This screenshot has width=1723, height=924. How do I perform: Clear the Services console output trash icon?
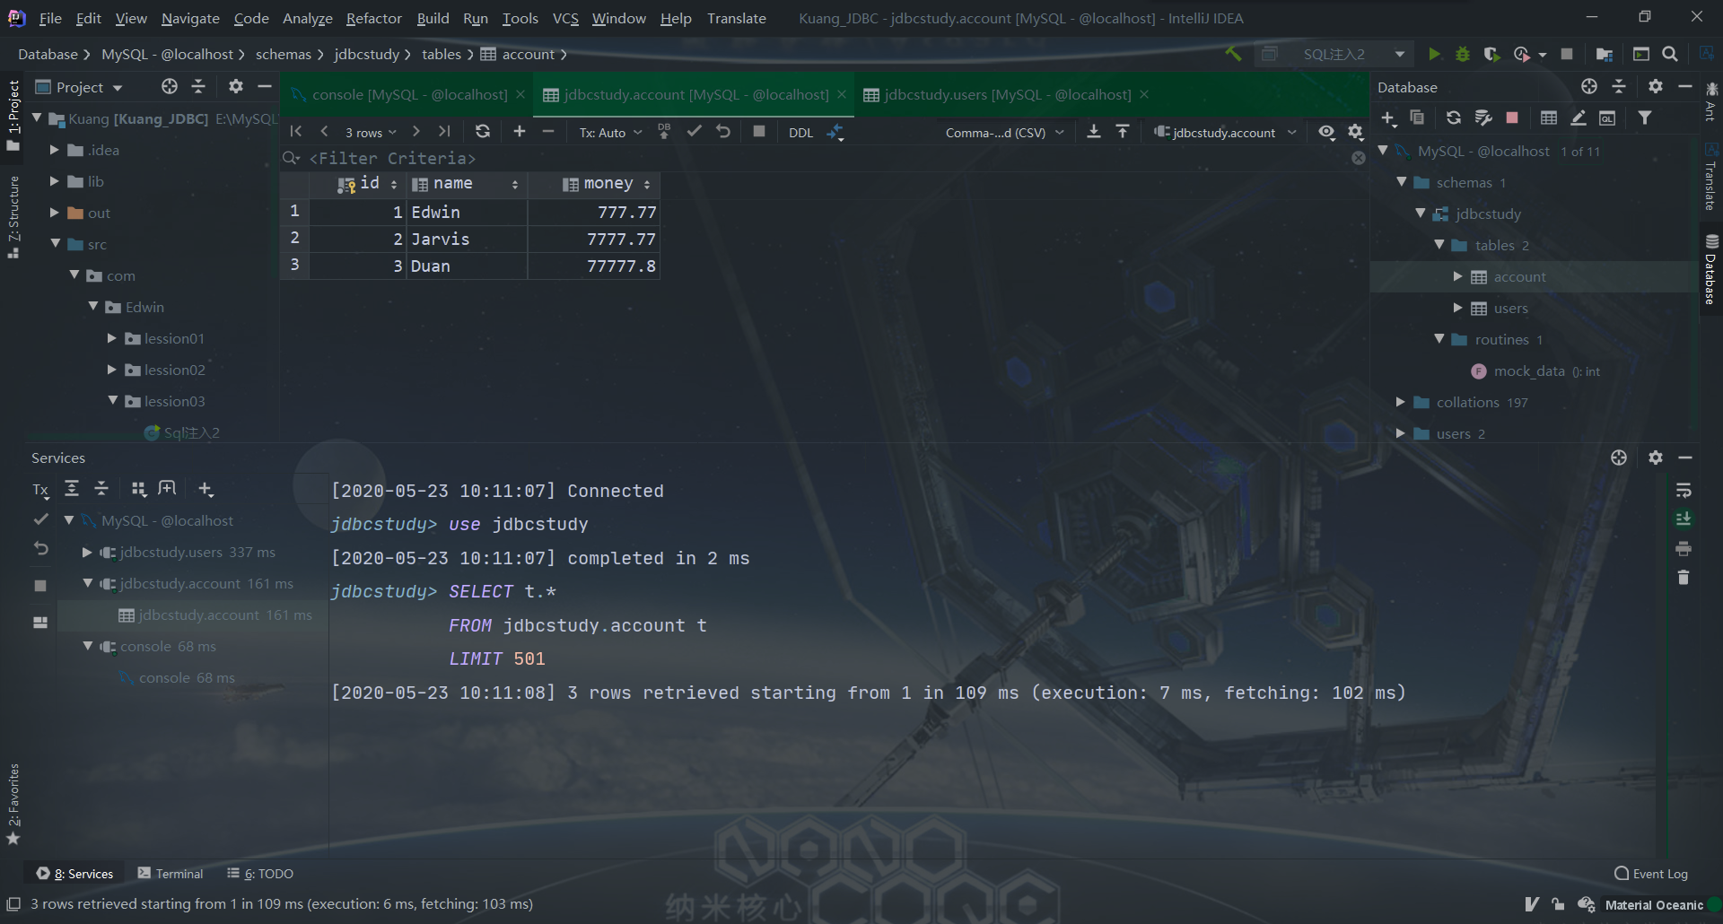[x=1684, y=577]
